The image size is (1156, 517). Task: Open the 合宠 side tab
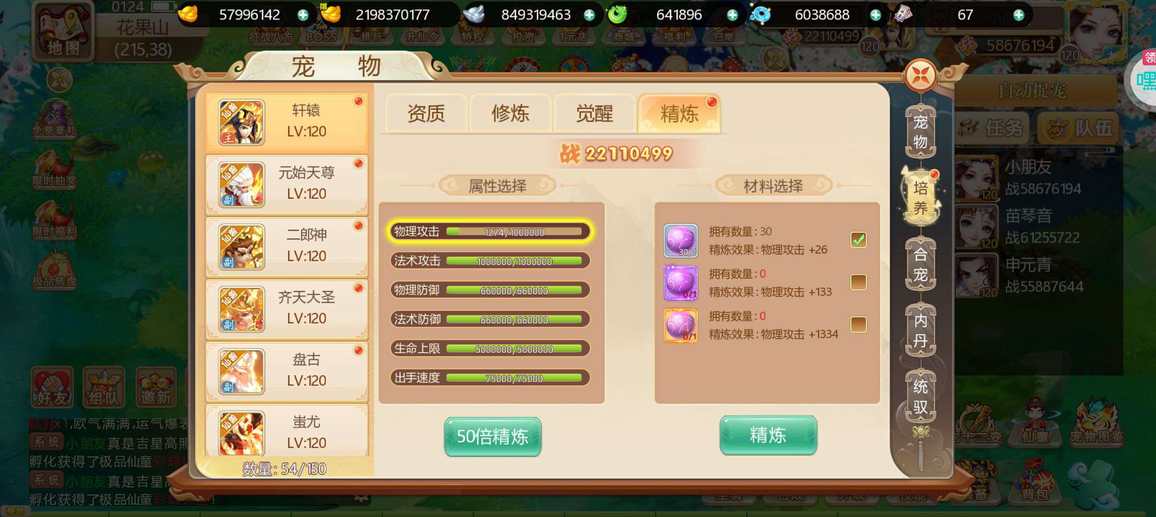point(920,264)
